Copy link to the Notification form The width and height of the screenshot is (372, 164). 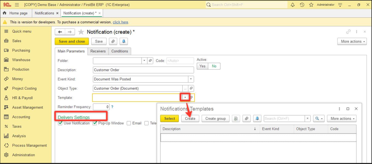click(348, 32)
